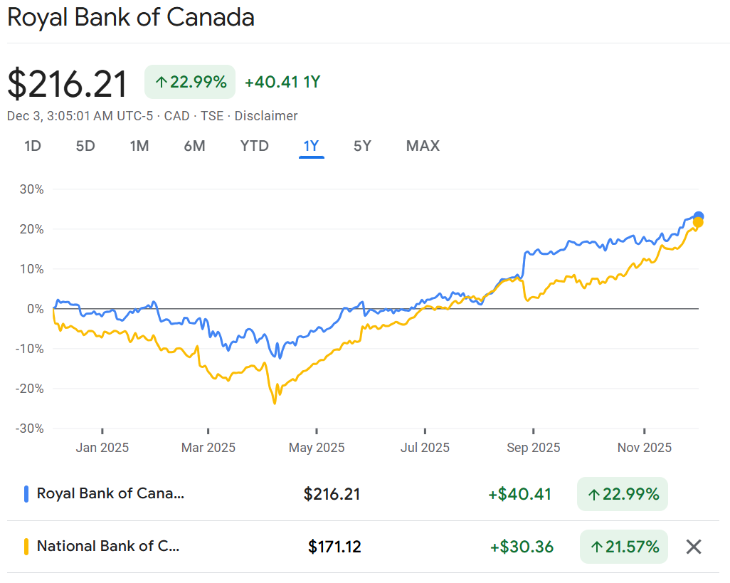Click the 22.99% badge in Royal Bank row
This screenshot has height=583, width=730.
(x=623, y=493)
